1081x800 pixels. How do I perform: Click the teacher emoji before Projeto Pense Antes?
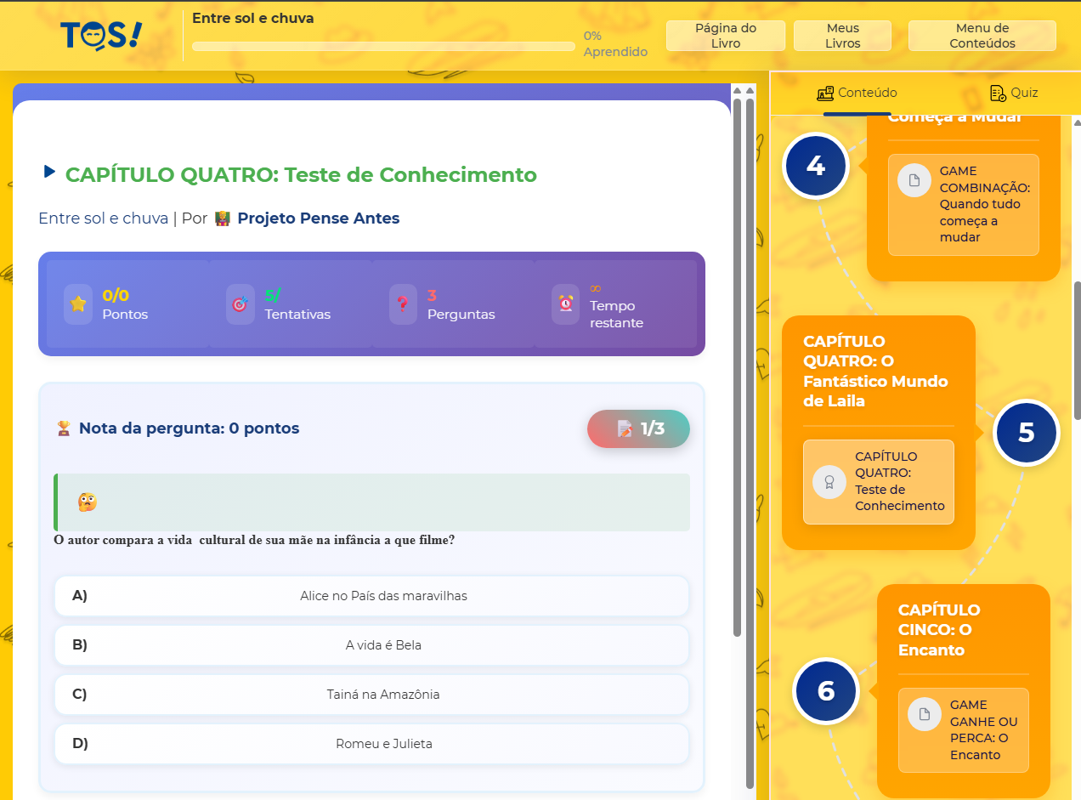click(x=223, y=218)
